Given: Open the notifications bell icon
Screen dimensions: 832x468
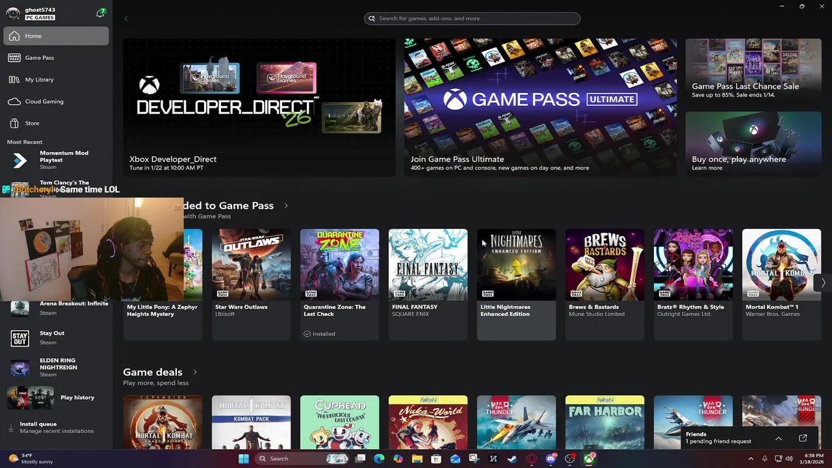Looking at the screenshot, I should click(100, 13).
